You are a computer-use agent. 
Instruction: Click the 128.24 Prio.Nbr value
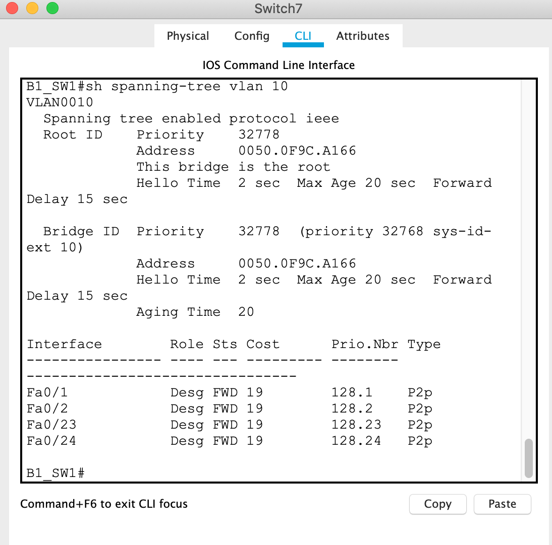tap(356, 441)
